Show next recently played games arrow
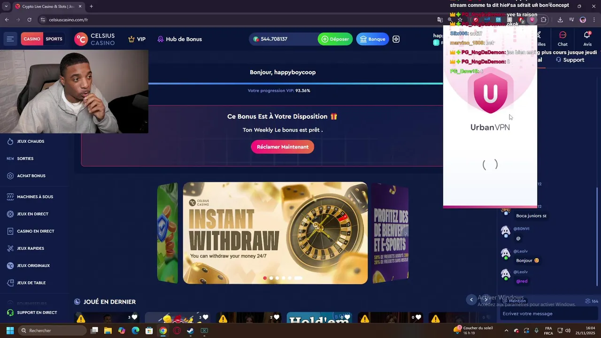Screen dimensions: 601x338 tap(486, 300)
